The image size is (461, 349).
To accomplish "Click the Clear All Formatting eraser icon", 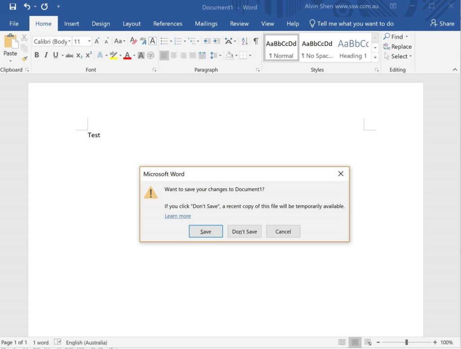I will pyautogui.click(x=133, y=41).
